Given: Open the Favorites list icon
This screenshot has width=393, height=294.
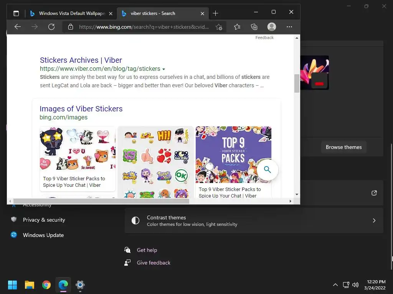Looking at the screenshot, I should coord(237,27).
